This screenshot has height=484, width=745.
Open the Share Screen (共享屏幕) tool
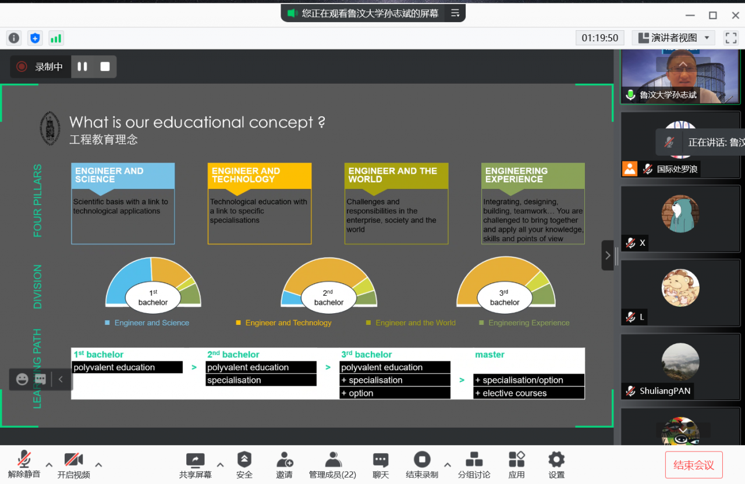tap(195, 465)
